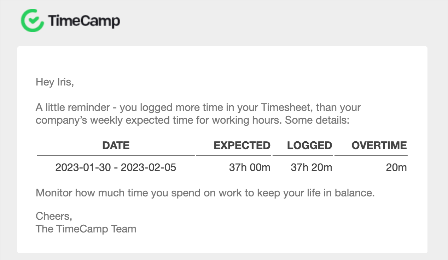448x260 pixels.
Task: Select the DATE column header
Action: 116,145
